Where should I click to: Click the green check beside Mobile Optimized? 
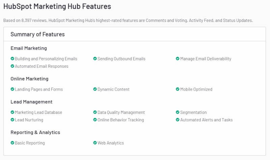point(178,89)
